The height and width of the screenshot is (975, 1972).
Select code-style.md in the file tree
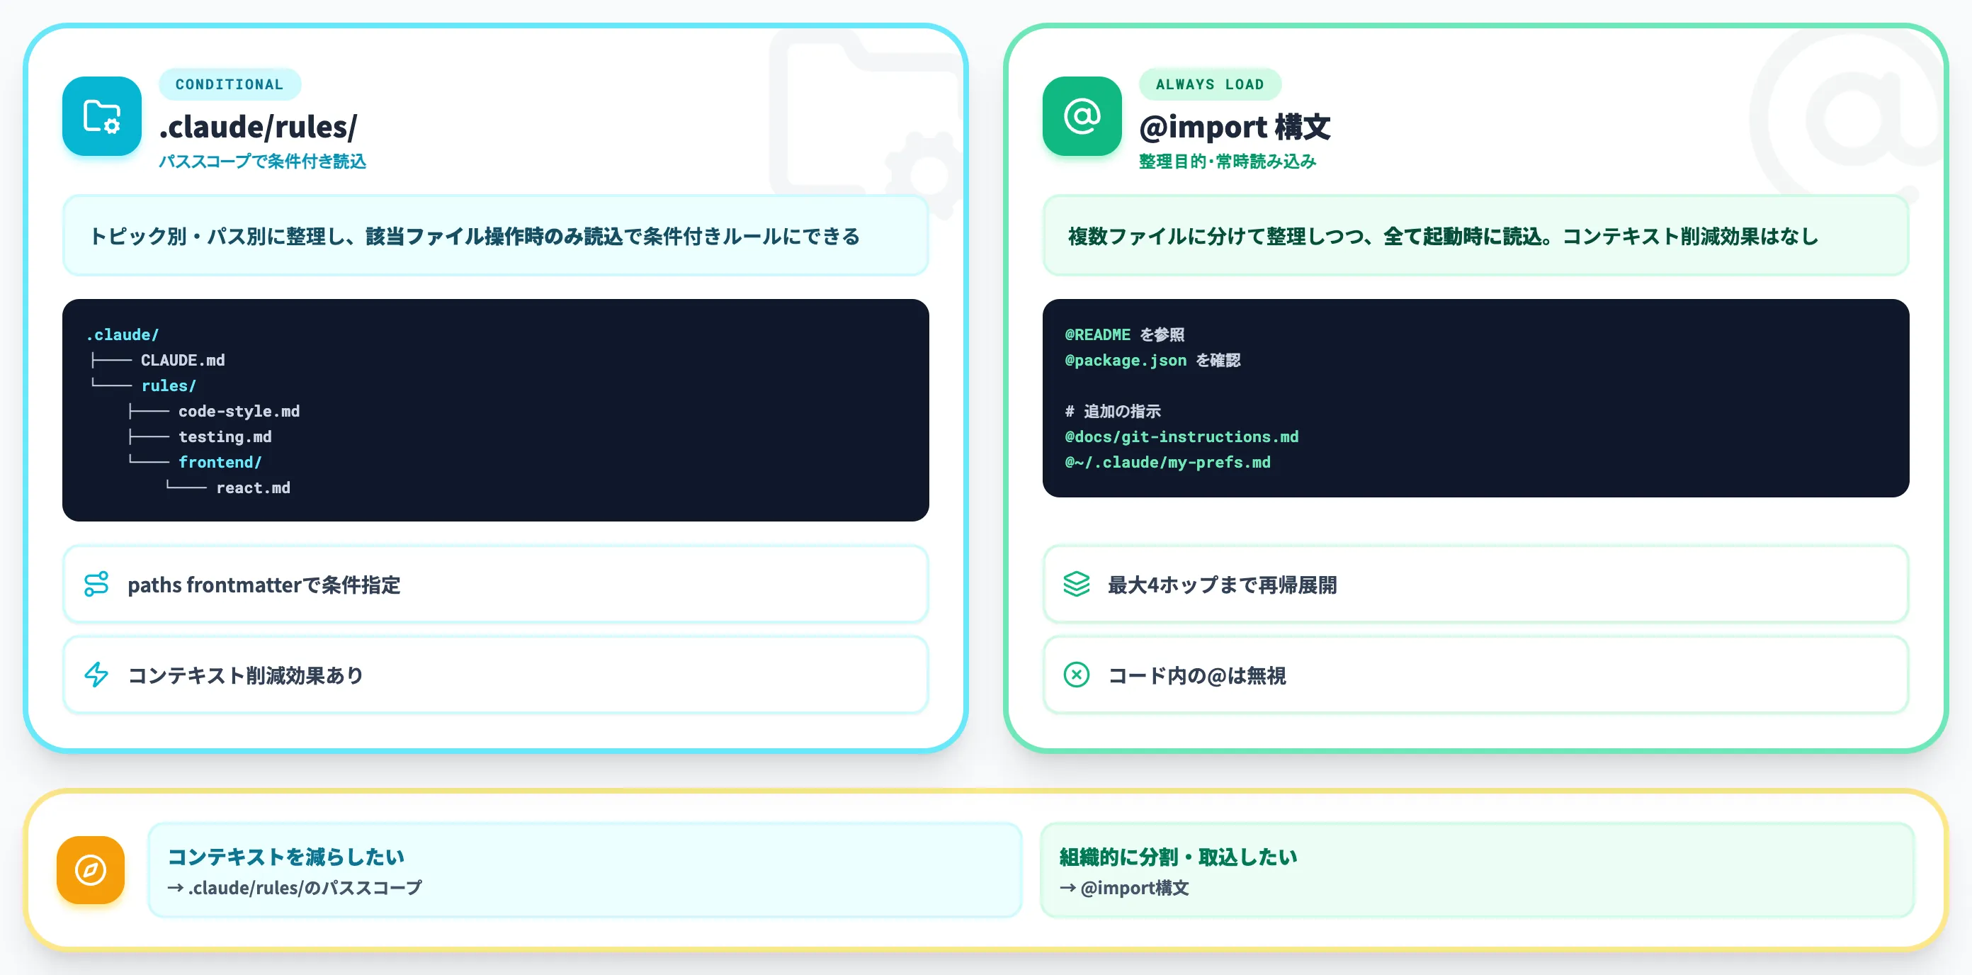(239, 411)
